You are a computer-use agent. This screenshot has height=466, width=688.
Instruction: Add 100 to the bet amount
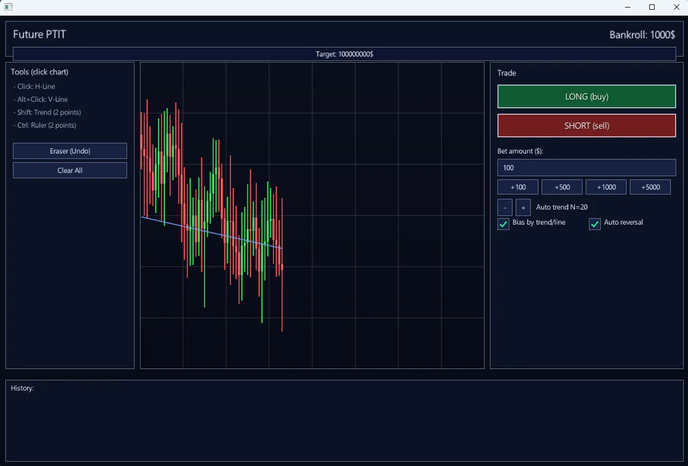[x=518, y=187]
